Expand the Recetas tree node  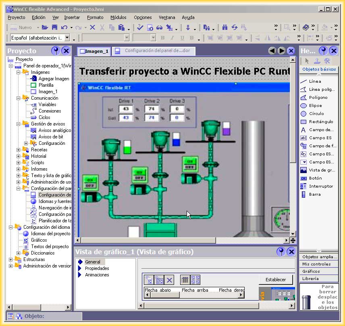[19, 150]
